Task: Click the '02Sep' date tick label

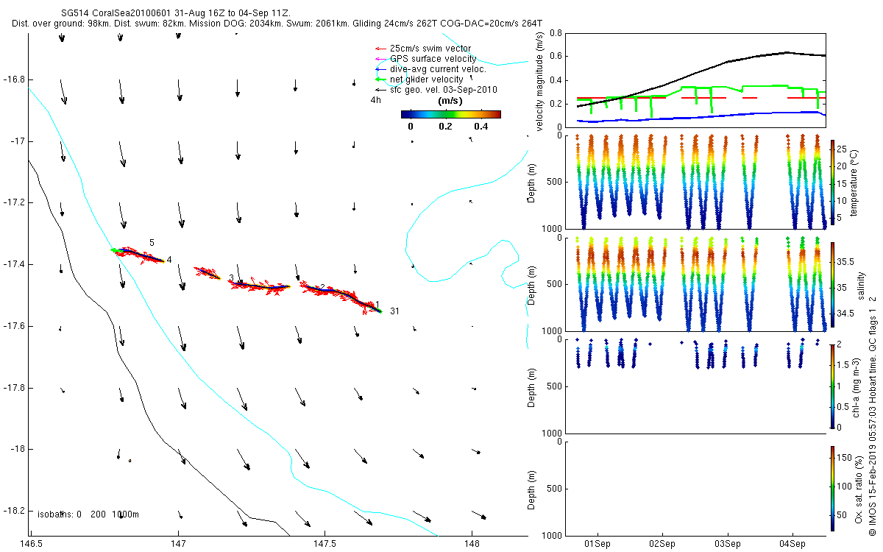Action: 662,544
